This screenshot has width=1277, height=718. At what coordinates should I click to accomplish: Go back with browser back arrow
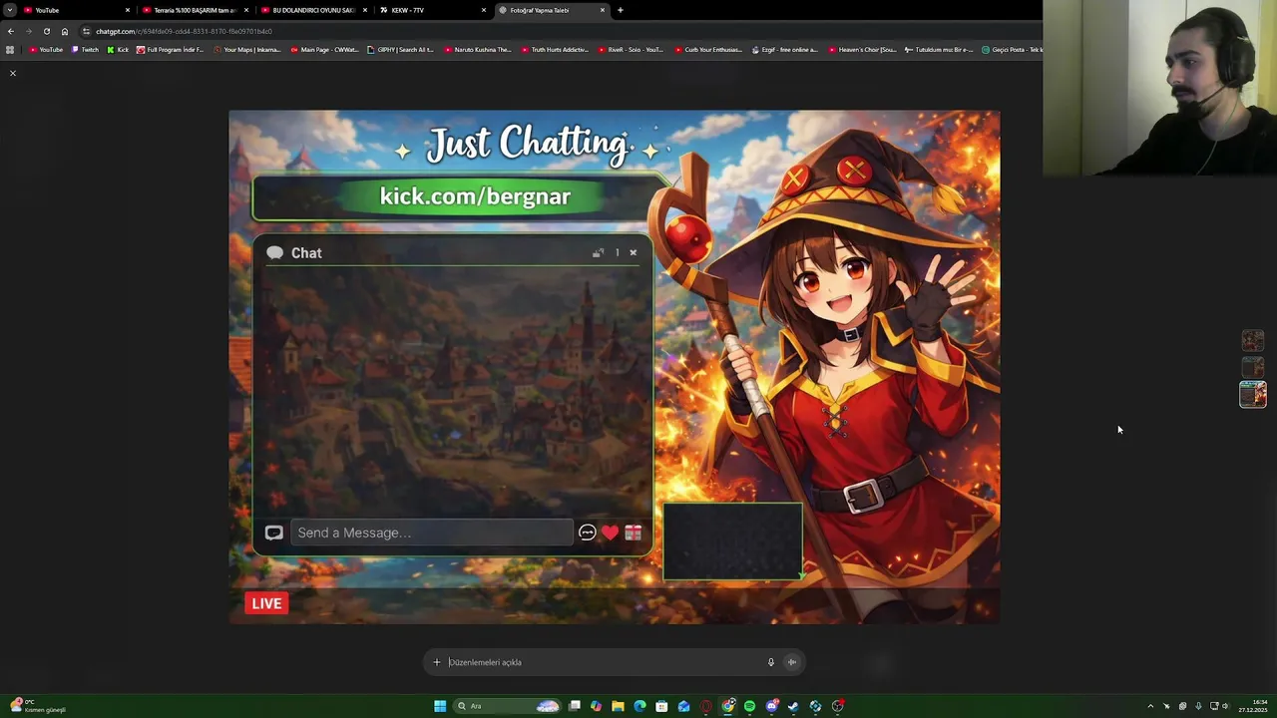pos(11,31)
